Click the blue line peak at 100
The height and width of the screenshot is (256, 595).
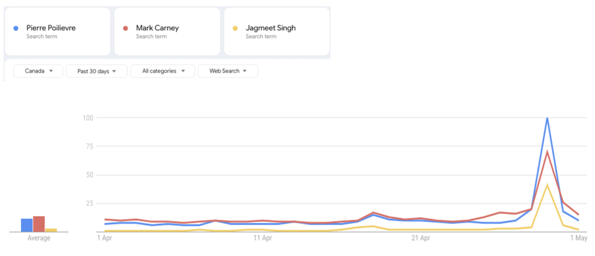[x=547, y=118]
